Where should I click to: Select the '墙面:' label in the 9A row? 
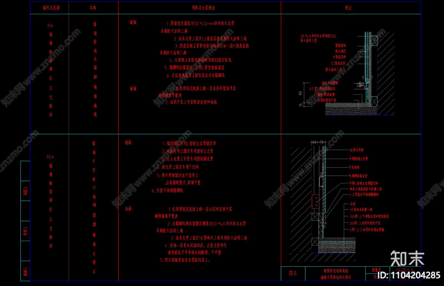coord(134,22)
